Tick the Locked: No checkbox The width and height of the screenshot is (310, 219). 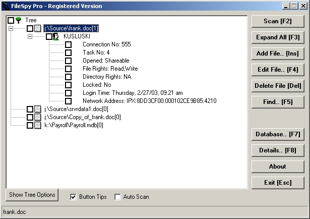tap(68, 85)
